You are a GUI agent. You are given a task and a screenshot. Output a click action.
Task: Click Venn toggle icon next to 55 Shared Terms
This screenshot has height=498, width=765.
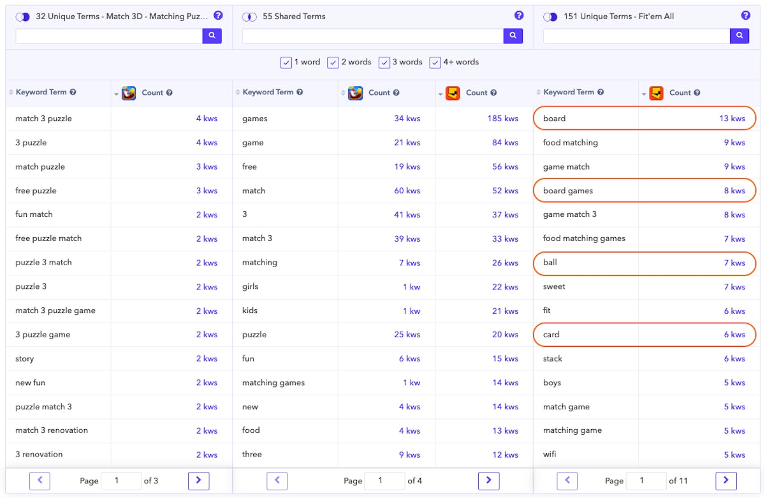click(249, 17)
